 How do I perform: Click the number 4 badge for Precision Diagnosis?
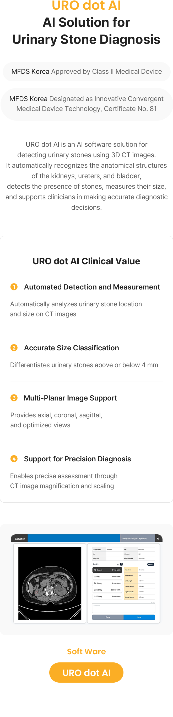click(x=14, y=458)
